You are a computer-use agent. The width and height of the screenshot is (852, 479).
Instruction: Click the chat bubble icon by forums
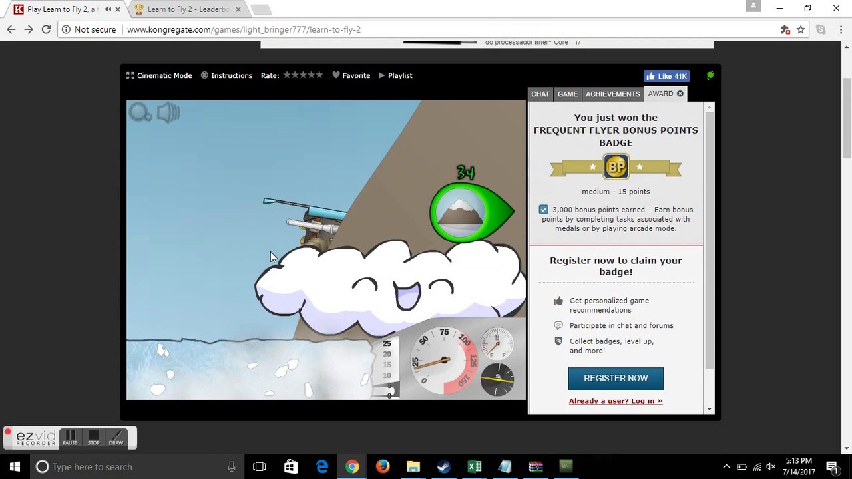(558, 325)
